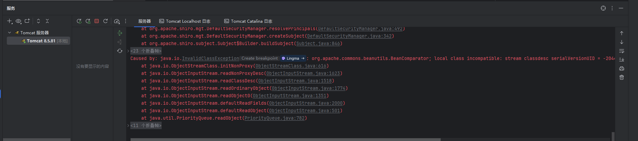638x141 pixels.
Task: Switch to Tomcat Catalina 日志 tab
Action: click(x=248, y=21)
